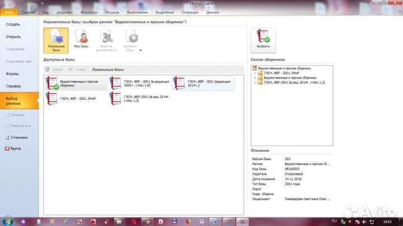Open the Windows Start menu
This screenshot has height=226, width=403.
pyautogui.click(x=7, y=221)
